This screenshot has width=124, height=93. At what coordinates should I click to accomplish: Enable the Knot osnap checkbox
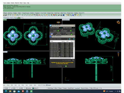pos(33,85)
